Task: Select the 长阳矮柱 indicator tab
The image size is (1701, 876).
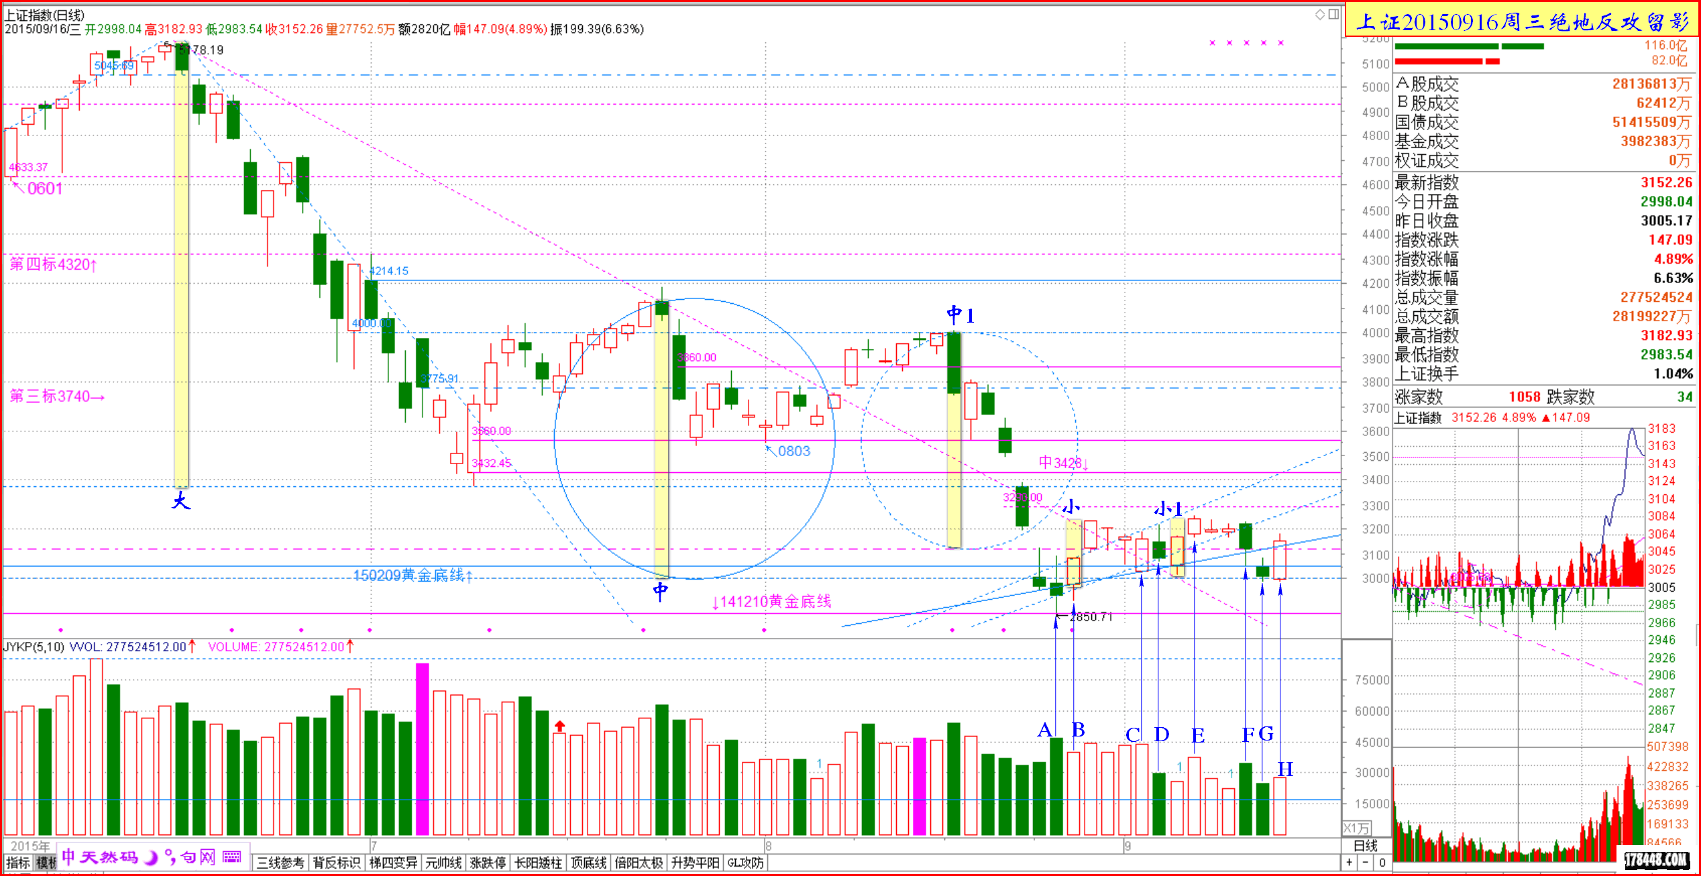Action: pyautogui.click(x=538, y=863)
